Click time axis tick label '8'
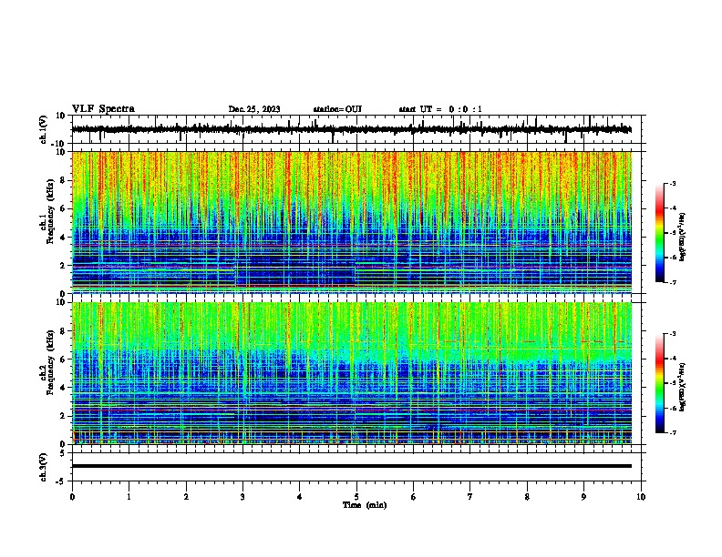The width and height of the screenshot is (722, 557). pos(527,497)
